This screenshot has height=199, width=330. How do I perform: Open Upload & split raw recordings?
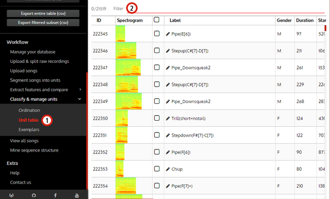tap(40, 61)
